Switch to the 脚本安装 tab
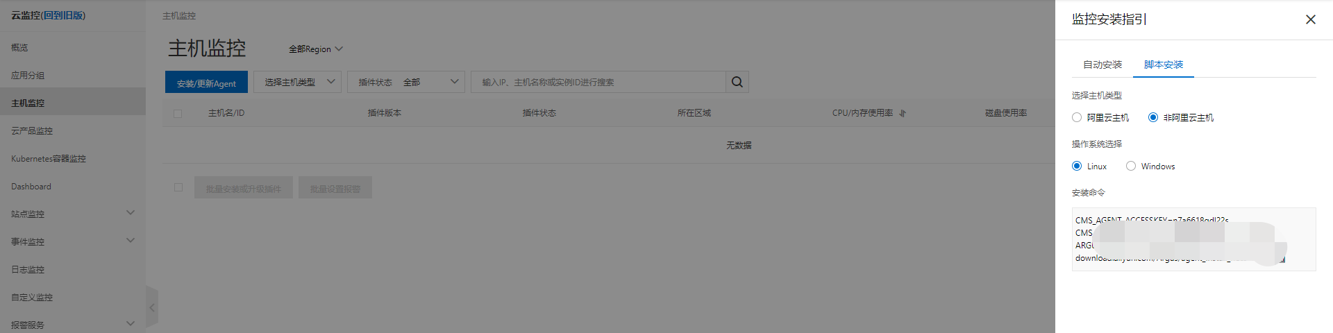The height and width of the screenshot is (333, 1333). click(x=1164, y=65)
